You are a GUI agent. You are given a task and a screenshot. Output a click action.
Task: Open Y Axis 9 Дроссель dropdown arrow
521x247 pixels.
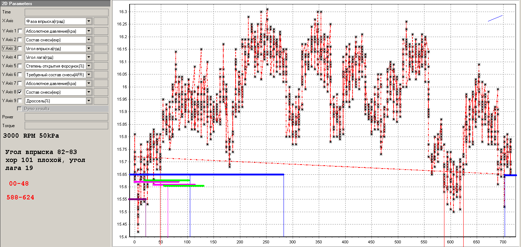(89, 101)
